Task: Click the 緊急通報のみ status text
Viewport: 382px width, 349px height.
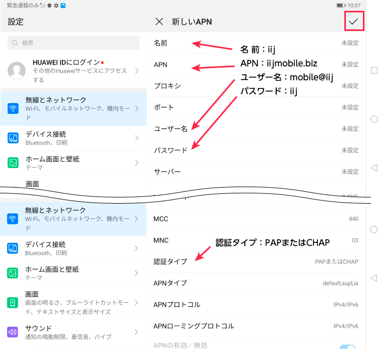Action: [x=23, y=5]
